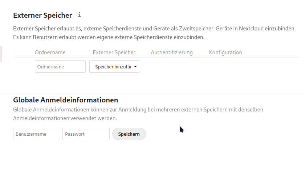
Task: Click the Ordnername text field
Action: (x=60, y=67)
